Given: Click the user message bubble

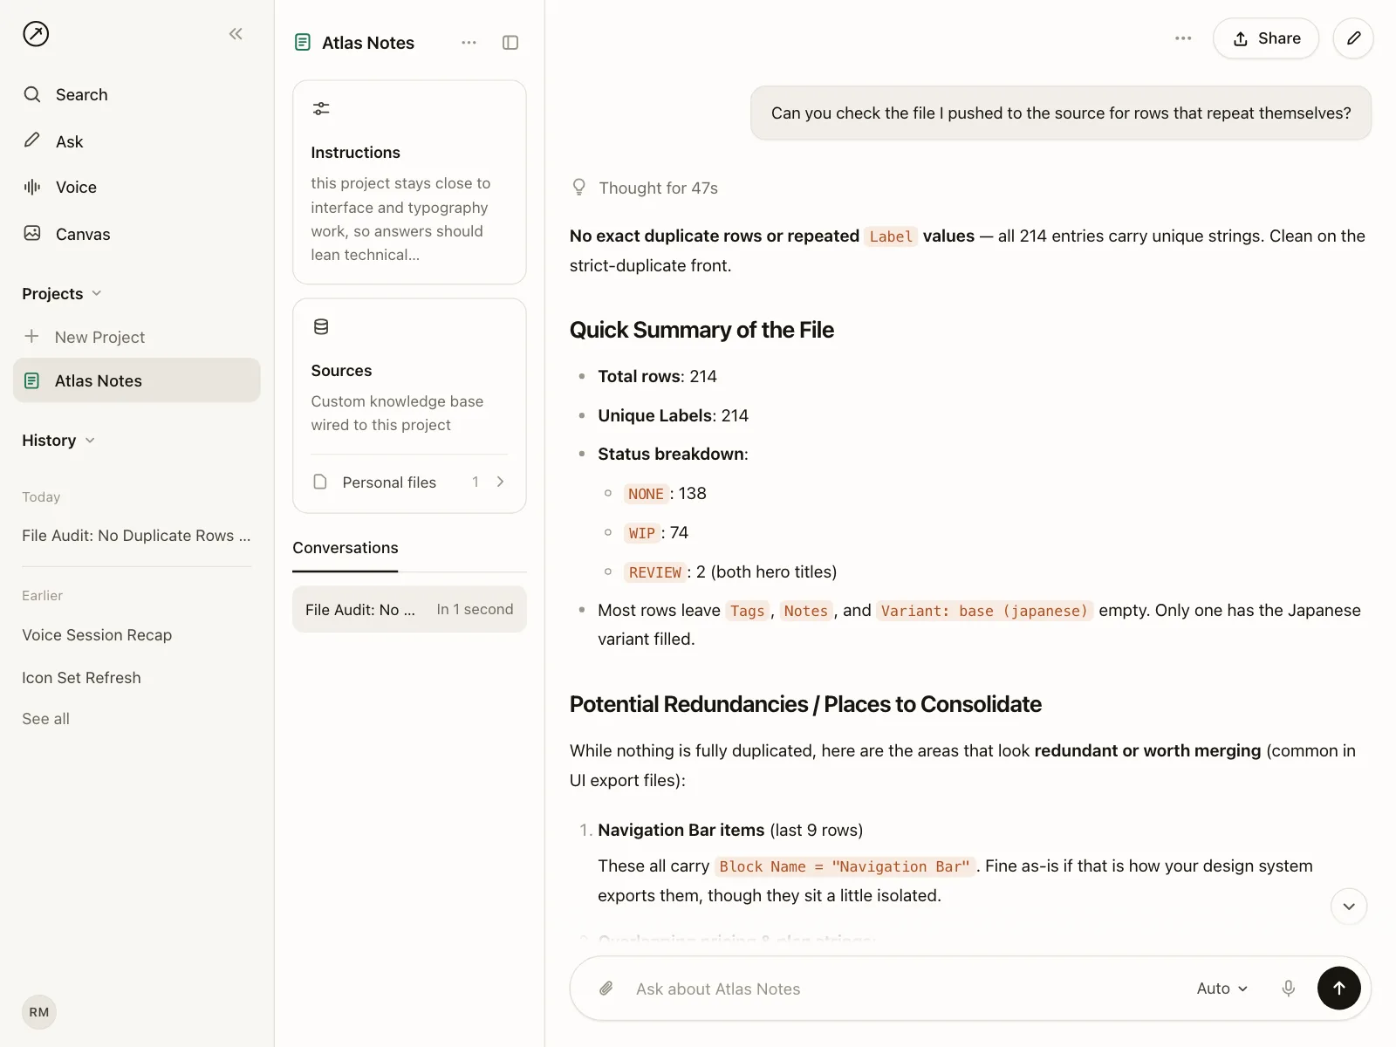Looking at the screenshot, I should pyautogui.click(x=1061, y=113).
